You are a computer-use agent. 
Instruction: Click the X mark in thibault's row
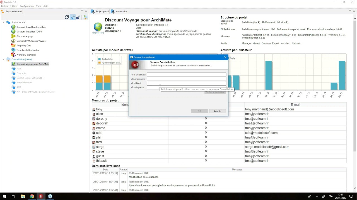206,161
